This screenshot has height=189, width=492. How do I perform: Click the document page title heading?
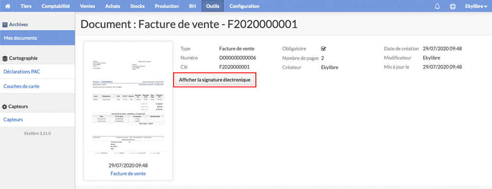point(189,24)
